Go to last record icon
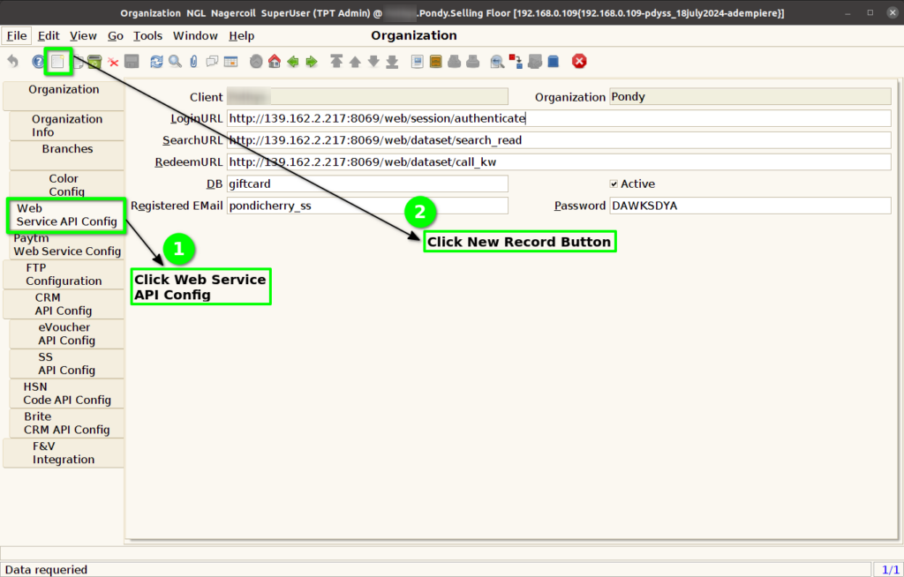Viewport: 904px width, 577px height. point(392,62)
